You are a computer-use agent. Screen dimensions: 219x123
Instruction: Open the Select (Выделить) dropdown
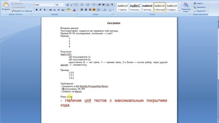click(x=200, y=11)
